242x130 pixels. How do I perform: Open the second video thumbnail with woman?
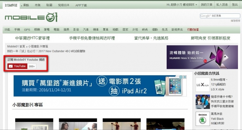(x=78, y=124)
